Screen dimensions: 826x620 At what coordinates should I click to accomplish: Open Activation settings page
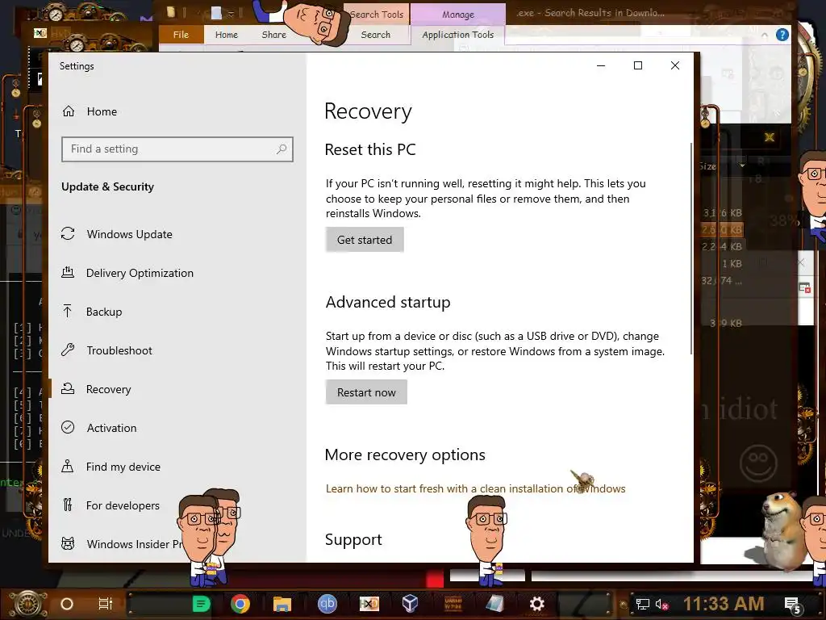(x=111, y=428)
